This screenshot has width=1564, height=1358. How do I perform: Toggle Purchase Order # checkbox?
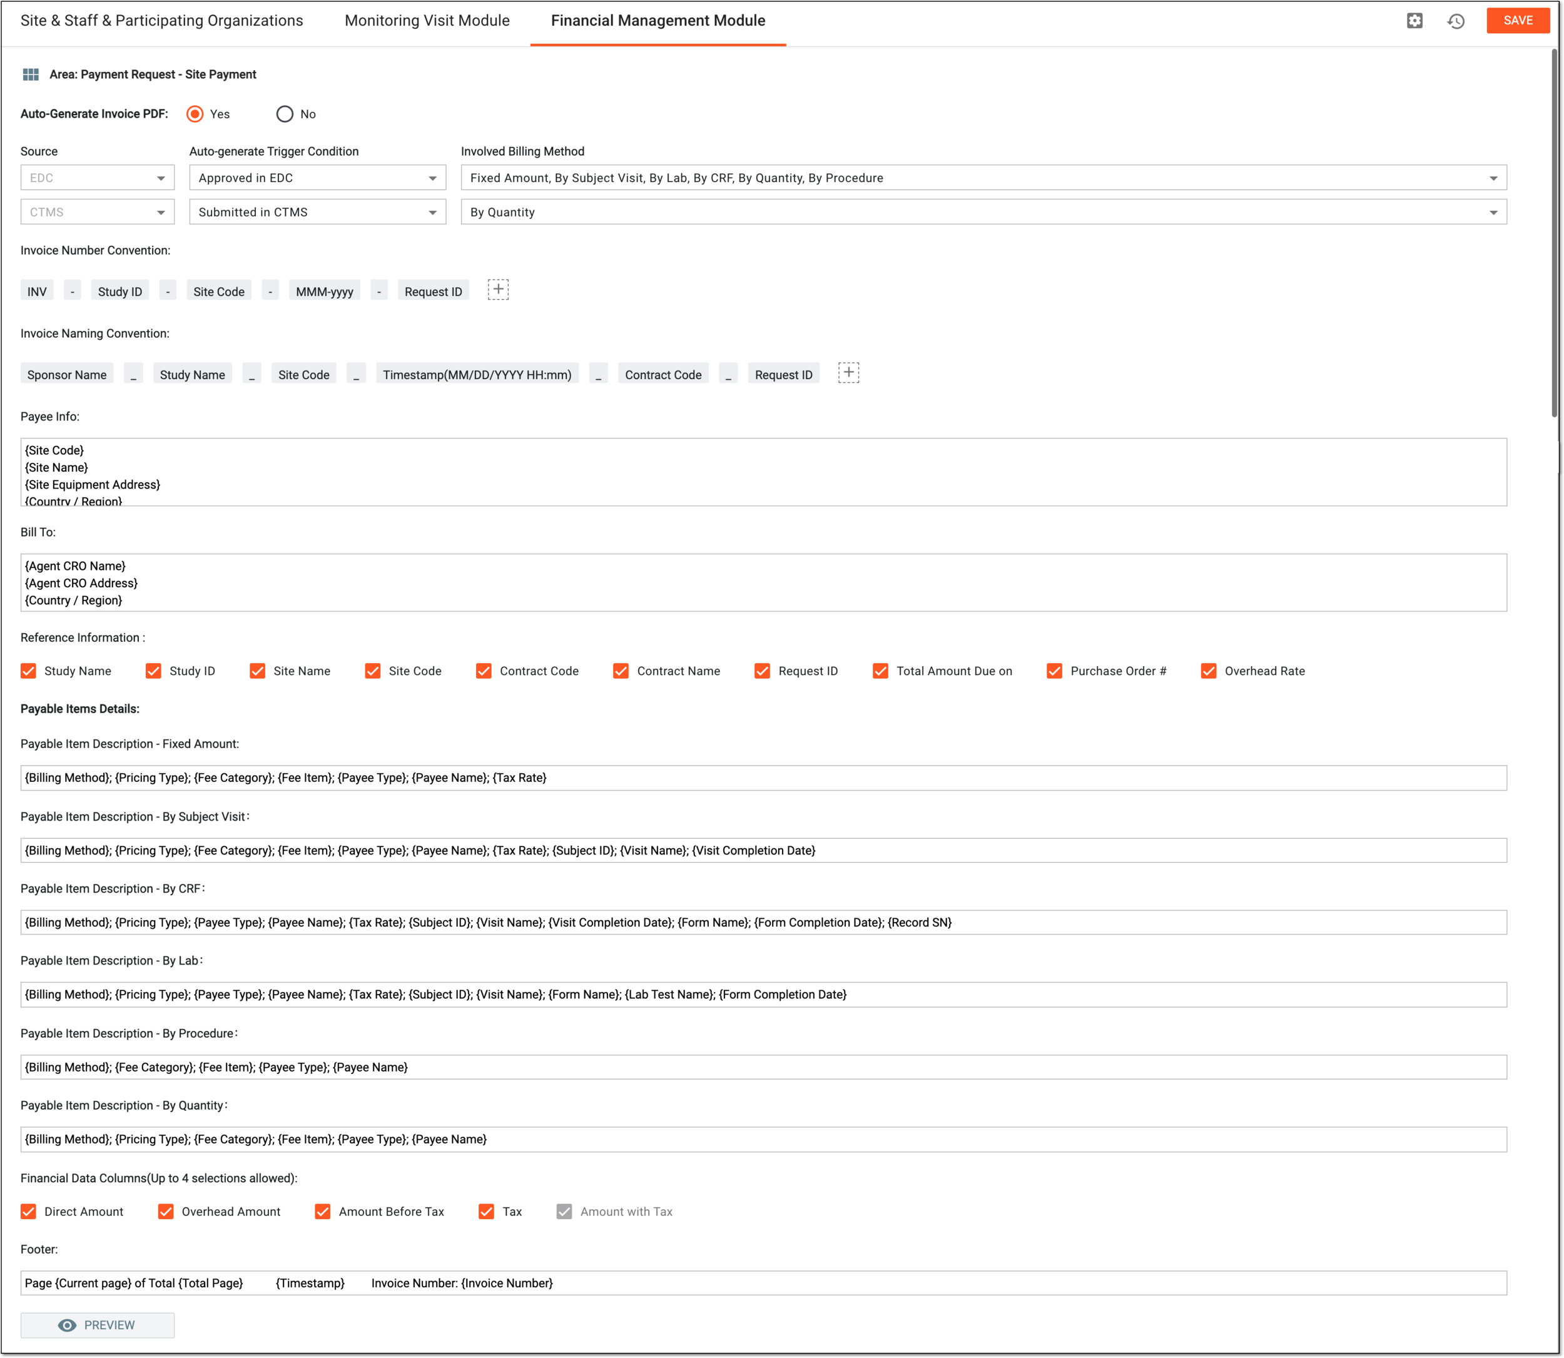coord(1054,671)
